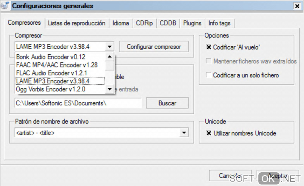Close the Configuraciones generales dialog
The height and width of the screenshot is (186, 304).
click(297, 6)
